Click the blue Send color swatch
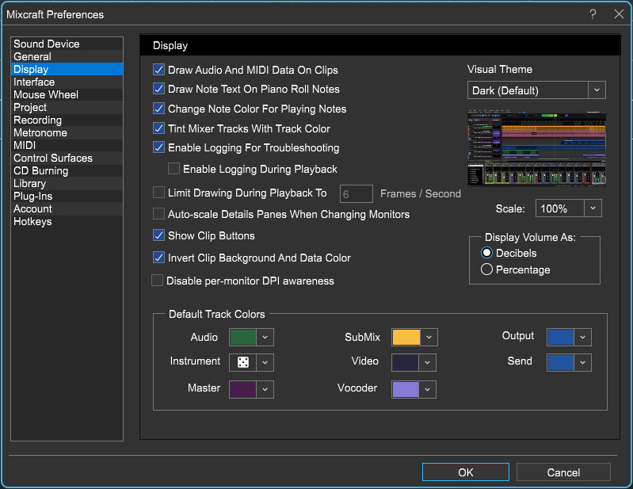 point(560,362)
